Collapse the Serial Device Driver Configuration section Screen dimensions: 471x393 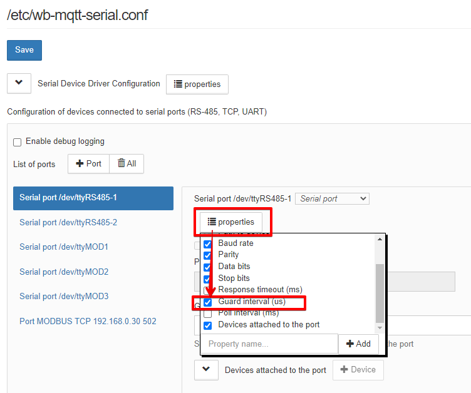(x=19, y=83)
